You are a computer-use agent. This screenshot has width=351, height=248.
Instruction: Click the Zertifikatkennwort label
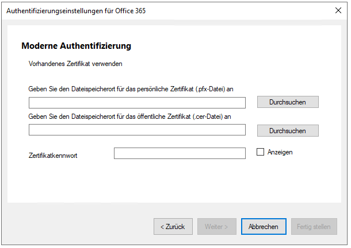pos(53,156)
